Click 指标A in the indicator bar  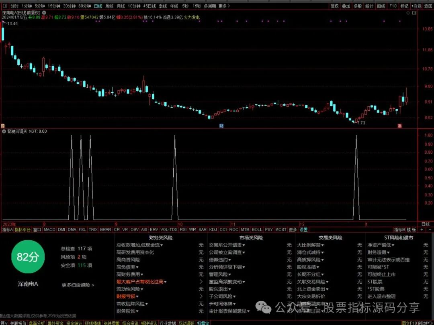[8, 230]
